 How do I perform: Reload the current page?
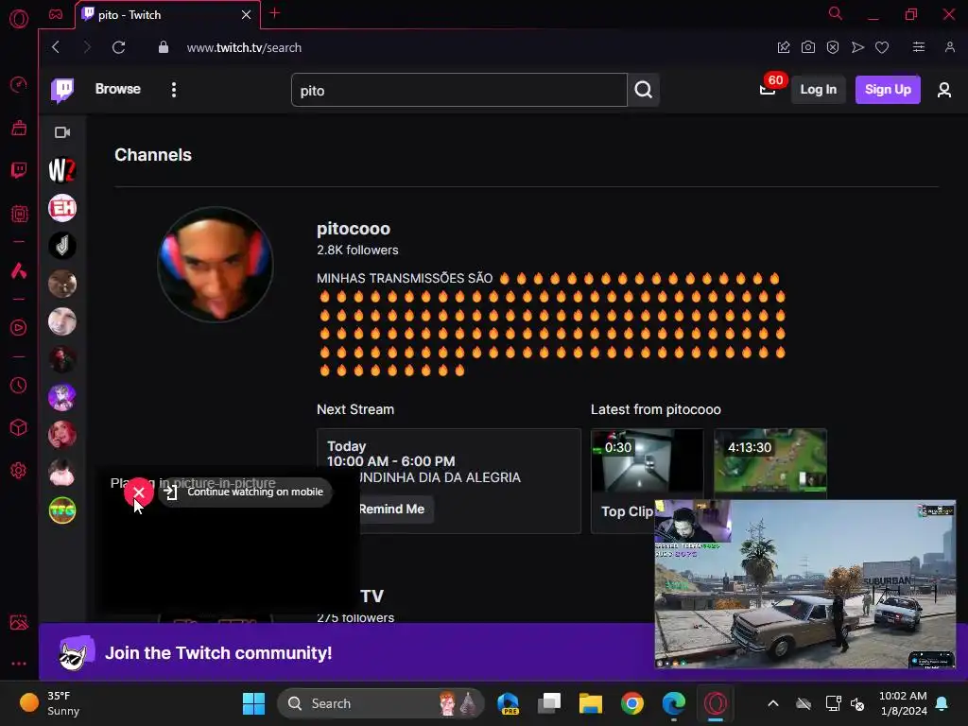pyautogui.click(x=118, y=47)
